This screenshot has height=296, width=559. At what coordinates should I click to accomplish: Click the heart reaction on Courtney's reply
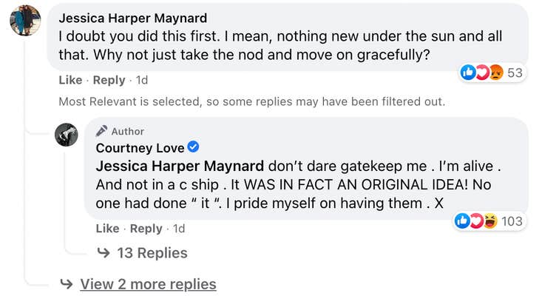coord(475,221)
